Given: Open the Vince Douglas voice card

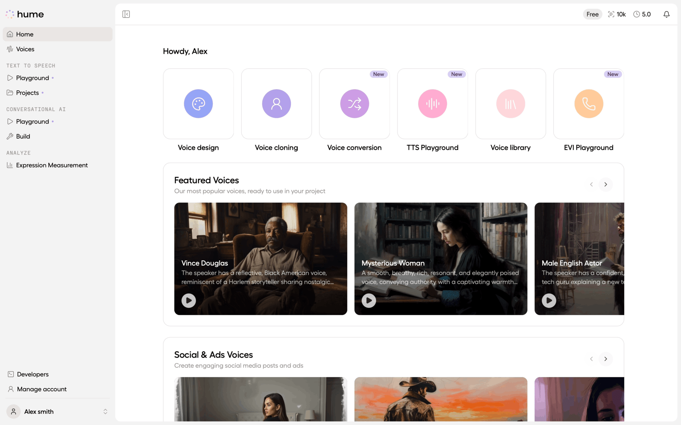Looking at the screenshot, I should click(x=261, y=259).
